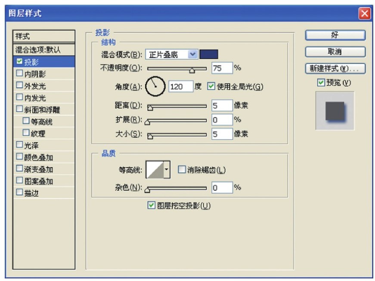Image resolution: width=375 pixels, height=281 pixels.
Task: Confirm with the 好 button
Action: [x=335, y=35]
